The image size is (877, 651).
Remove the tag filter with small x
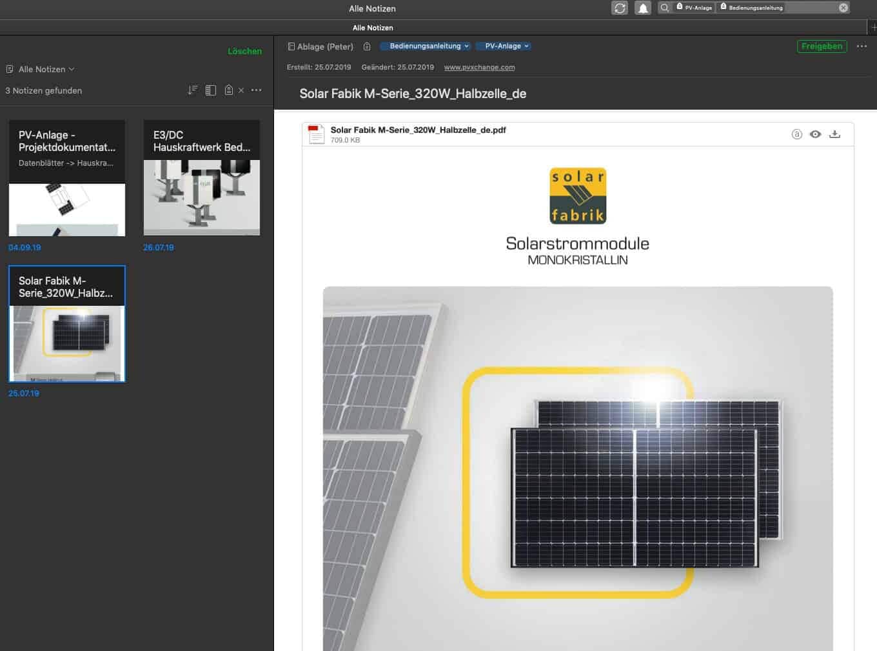(x=241, y=90)
